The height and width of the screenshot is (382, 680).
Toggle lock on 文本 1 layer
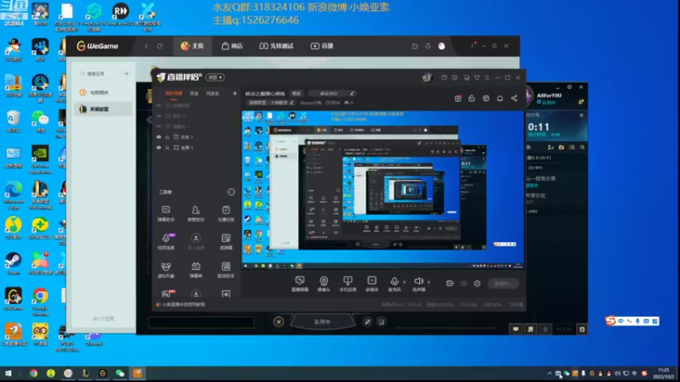167,137
